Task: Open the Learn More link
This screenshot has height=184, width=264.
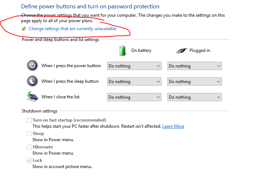Action: tap(173, 126)
